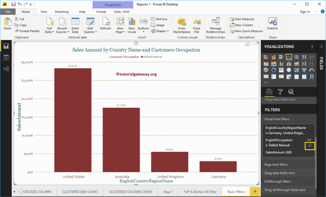Image resolution: width=326 pixels, height=197 pixels.
Task: Switch to Model relationships view in sidebar
Action: [6, 69]
